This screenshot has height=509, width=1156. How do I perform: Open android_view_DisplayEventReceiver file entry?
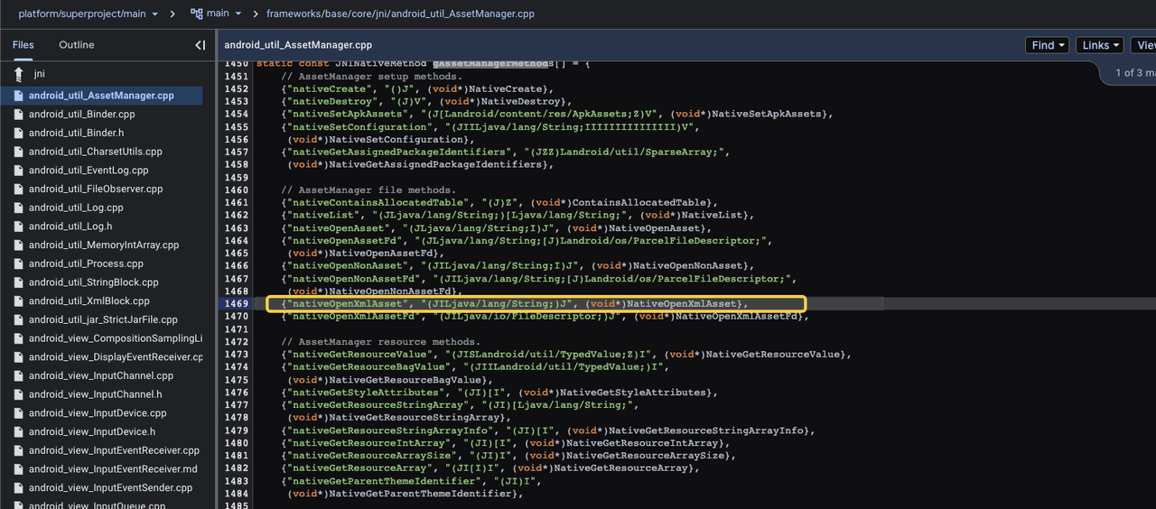tap(116, 357)
